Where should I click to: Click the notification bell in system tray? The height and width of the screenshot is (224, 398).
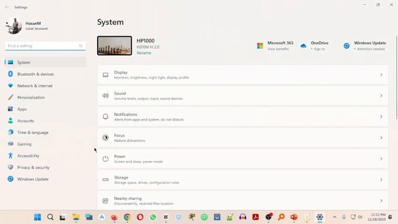tap(391, 217)
